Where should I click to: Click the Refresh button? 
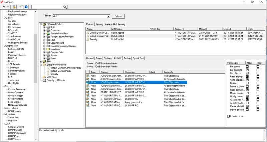coord(118,16)
